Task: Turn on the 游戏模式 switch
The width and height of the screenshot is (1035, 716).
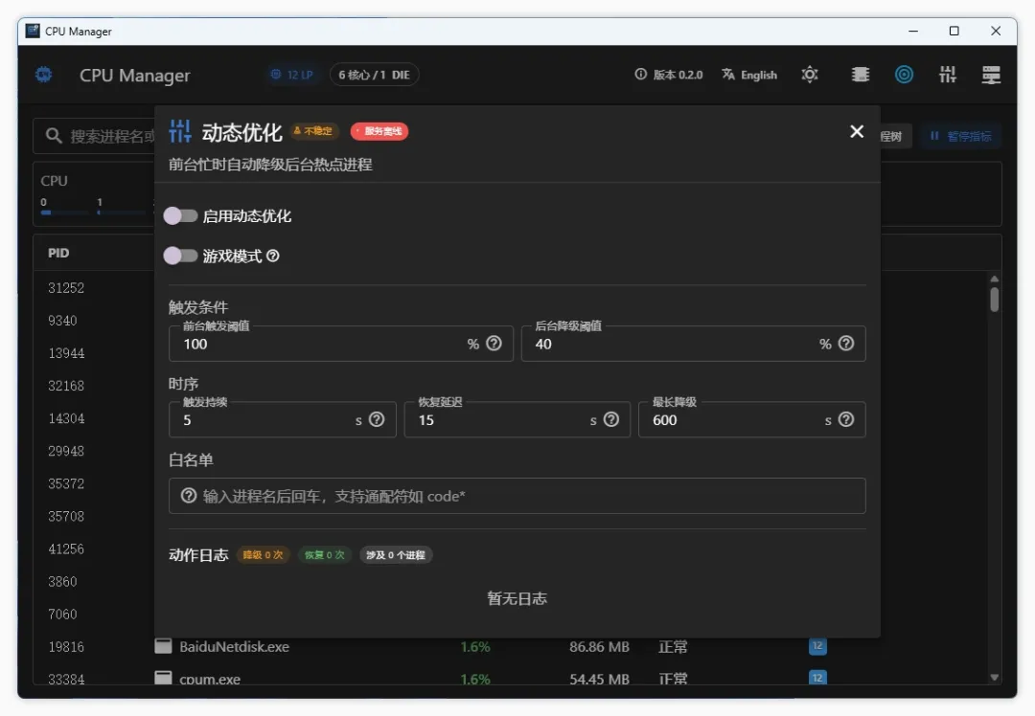Action: (x=180, y=256)
